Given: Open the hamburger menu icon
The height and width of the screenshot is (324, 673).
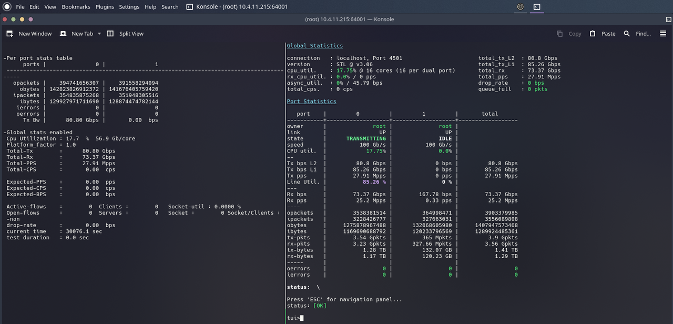Looking at the screenshot, I should (663, 34).
